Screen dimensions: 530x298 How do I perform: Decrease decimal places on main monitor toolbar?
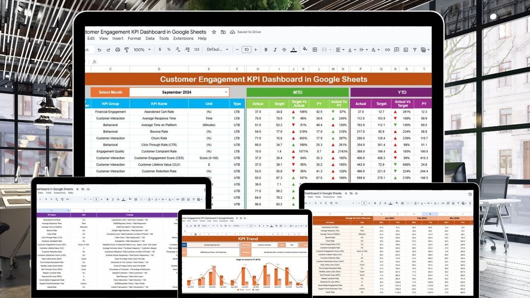178,50
